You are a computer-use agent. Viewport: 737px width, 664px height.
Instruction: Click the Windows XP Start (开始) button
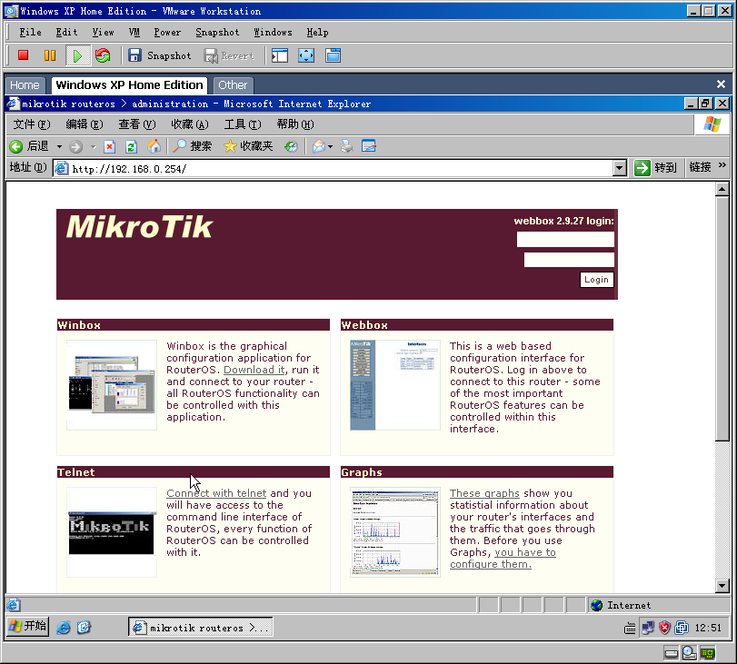(27, 627)
